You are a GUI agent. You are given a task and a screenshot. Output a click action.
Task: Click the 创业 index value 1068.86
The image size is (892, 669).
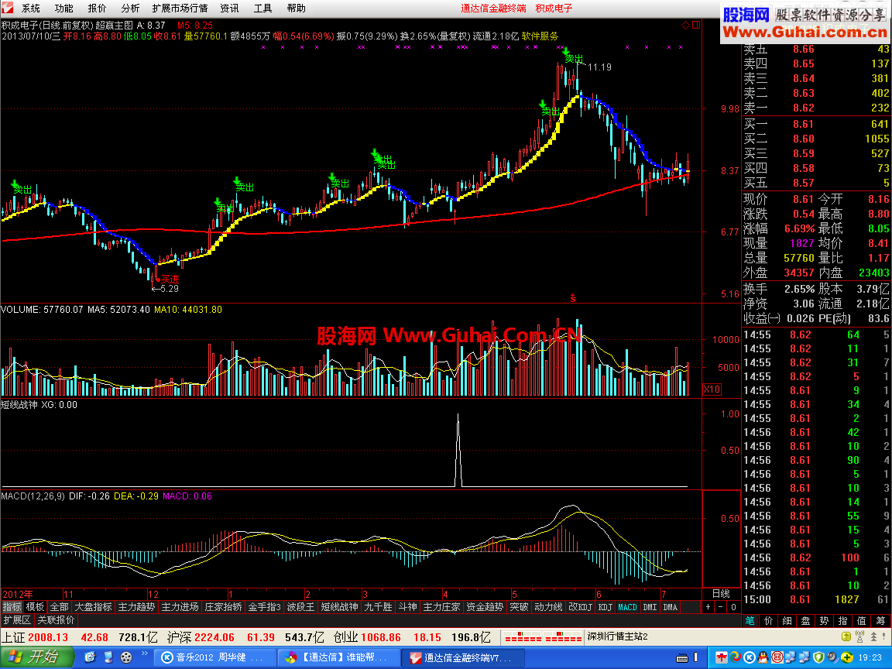(381, 638)
